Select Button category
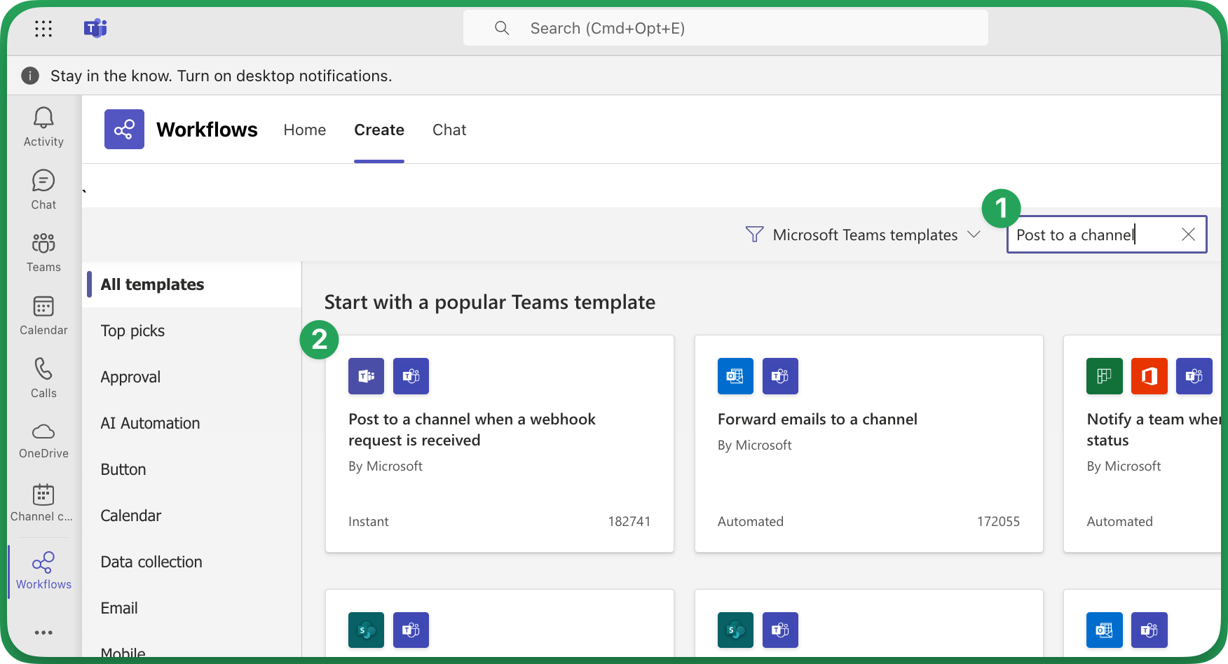The image size is (1228, 664). pos(192,469)
